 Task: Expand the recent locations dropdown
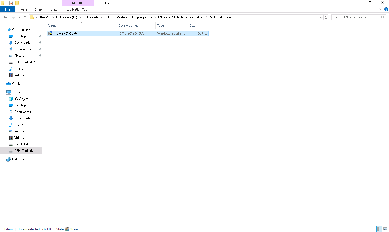pos(19,17)
